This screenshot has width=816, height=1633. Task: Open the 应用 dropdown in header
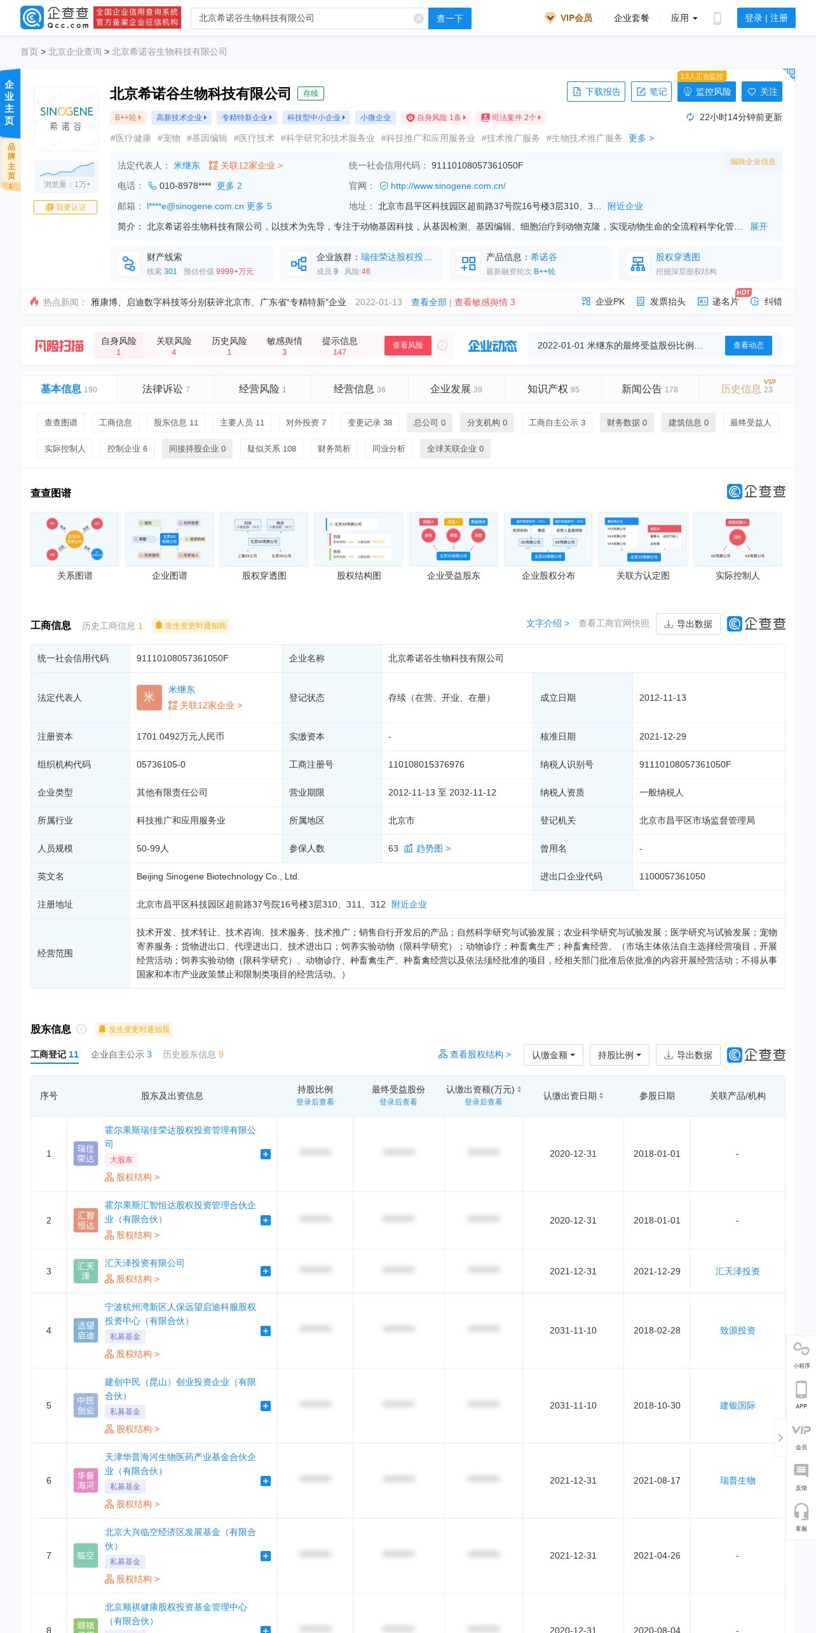tap(684, 18)
